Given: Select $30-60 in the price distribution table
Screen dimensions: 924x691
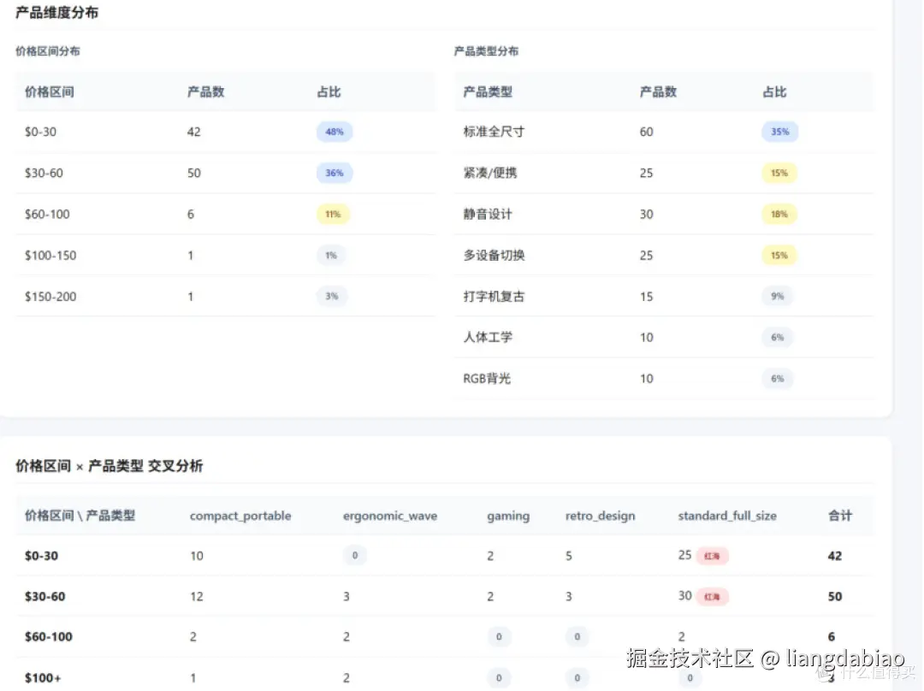Looking at the screenshot, I should coord(44,174).
